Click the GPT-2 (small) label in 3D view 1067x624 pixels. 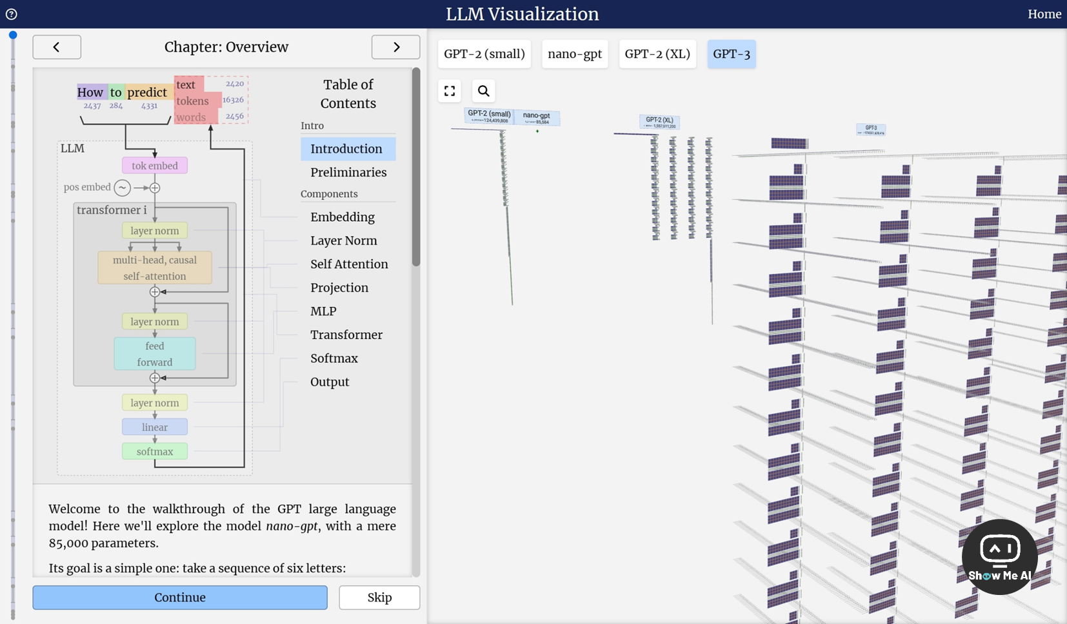click(489, 116)
